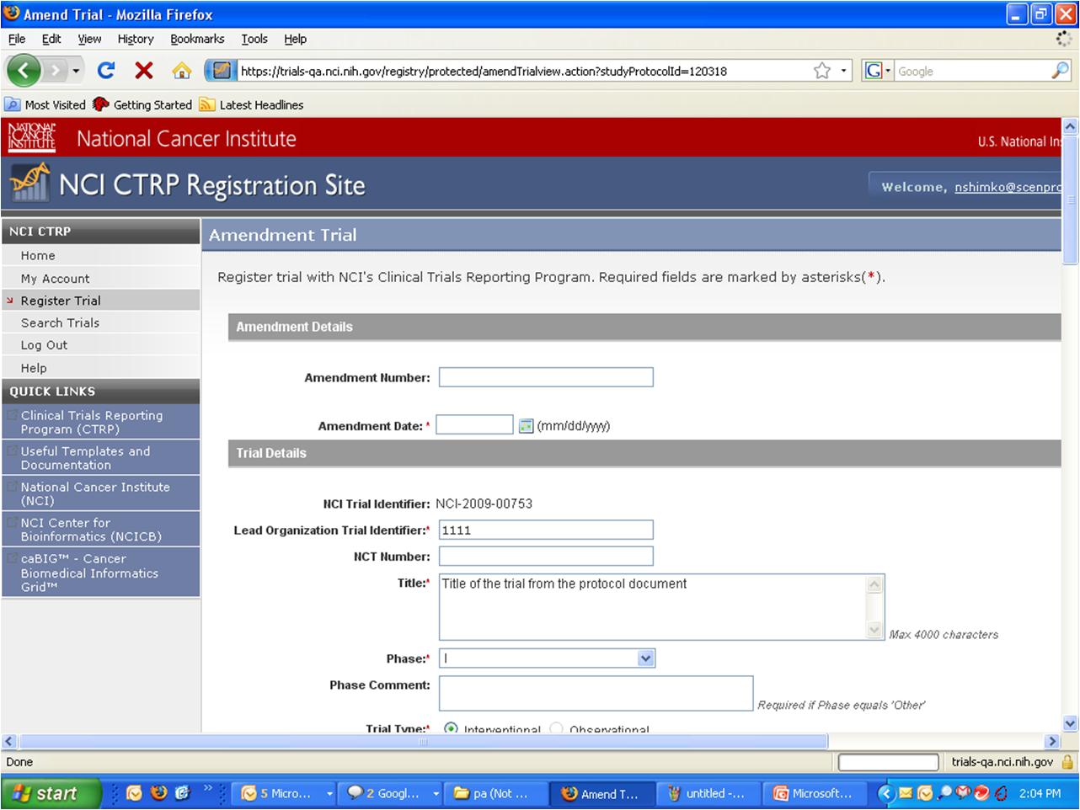Expand the '2 Googl...' taskbar group
The width and height of the screenshot is (1080, 810).
[x=436, y=793]
